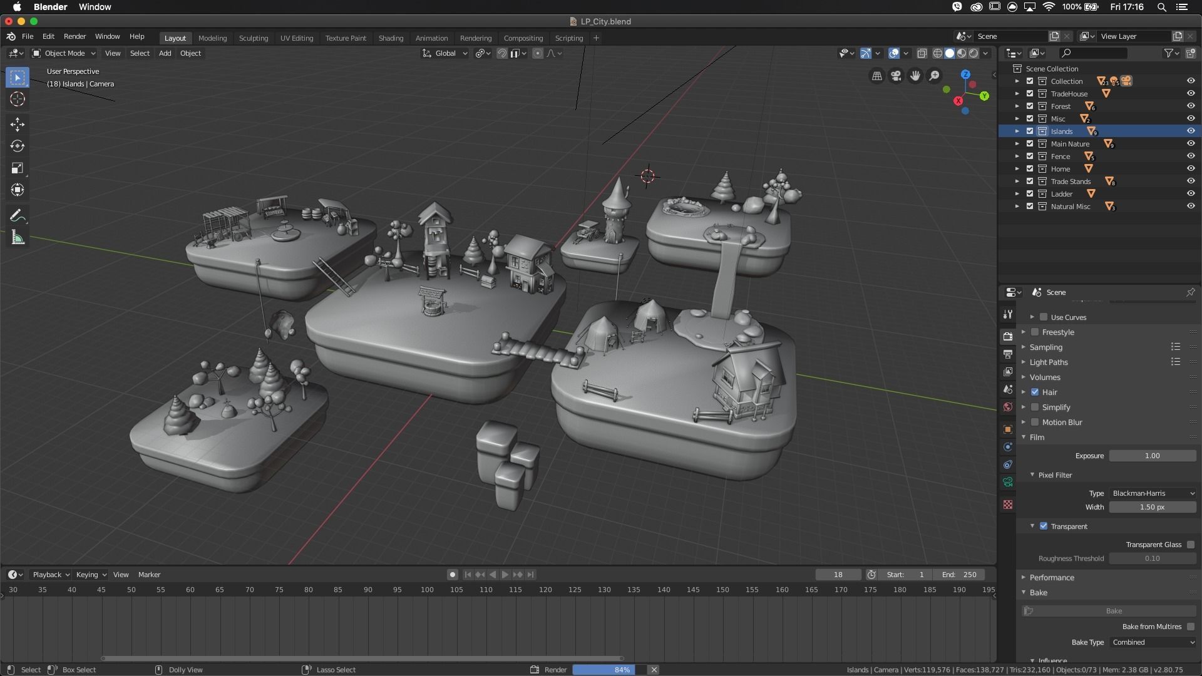Activate the Select Box tool
The height and width of the screenshot is (676, 1202).
18,78
